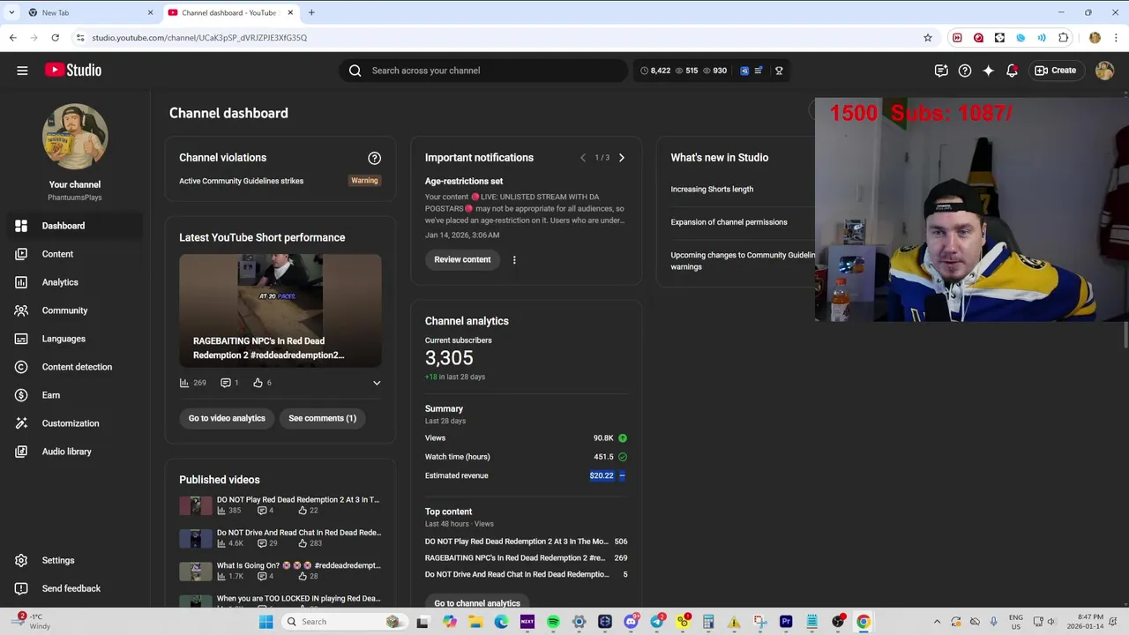Click Send feedback in sidebar
This screenshot has height=635, width=1129.
coord(76,588)
